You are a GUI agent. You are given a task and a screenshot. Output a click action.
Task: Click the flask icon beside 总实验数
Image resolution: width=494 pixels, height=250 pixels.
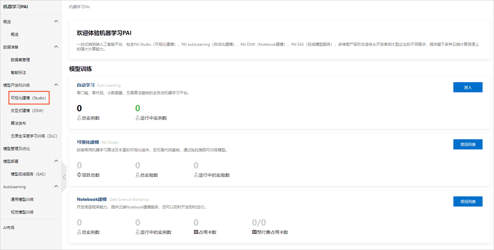pos(137,174)
